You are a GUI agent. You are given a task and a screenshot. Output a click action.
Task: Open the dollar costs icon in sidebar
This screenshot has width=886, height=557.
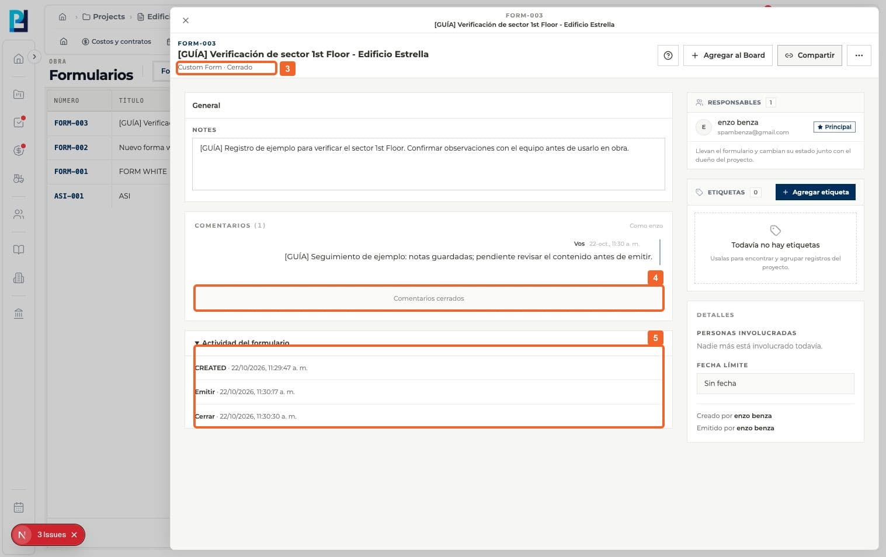(x=19, y=150)
